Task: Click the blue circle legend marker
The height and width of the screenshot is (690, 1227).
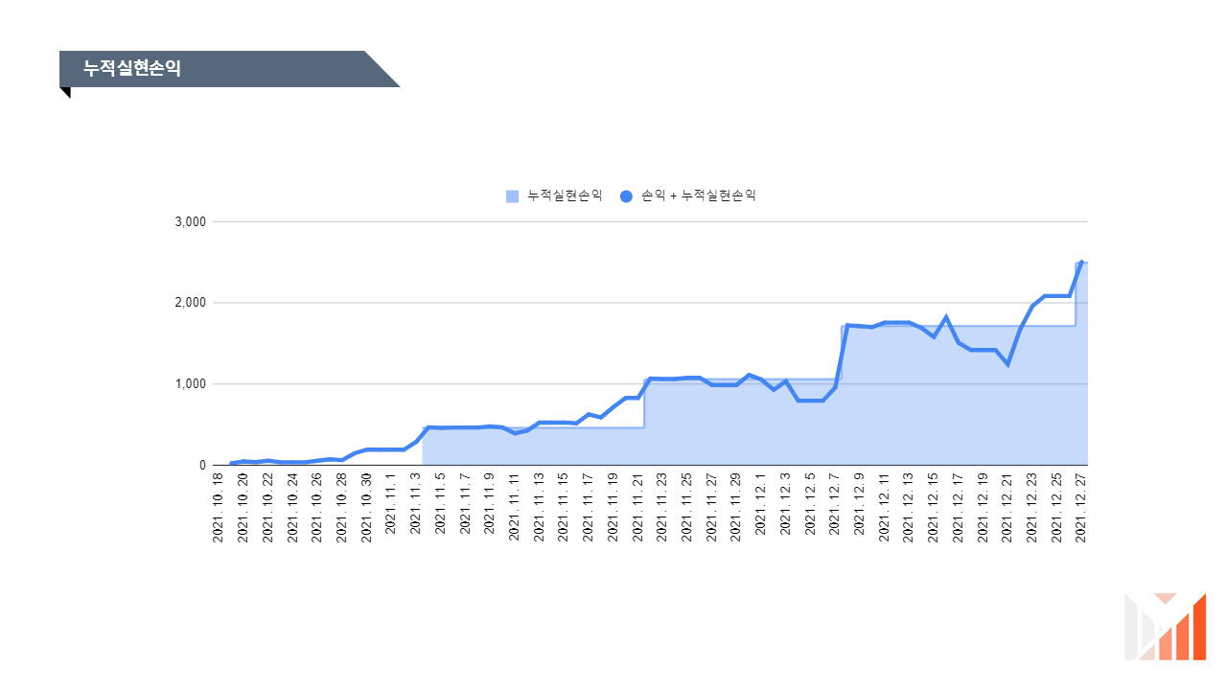Action: click(627, 196)
